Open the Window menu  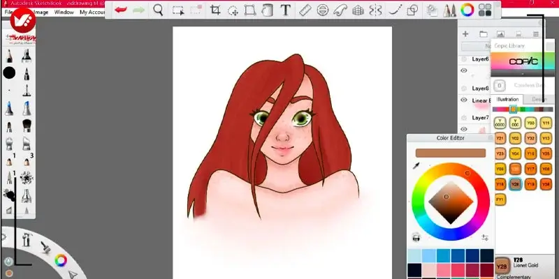coord(64,12)
